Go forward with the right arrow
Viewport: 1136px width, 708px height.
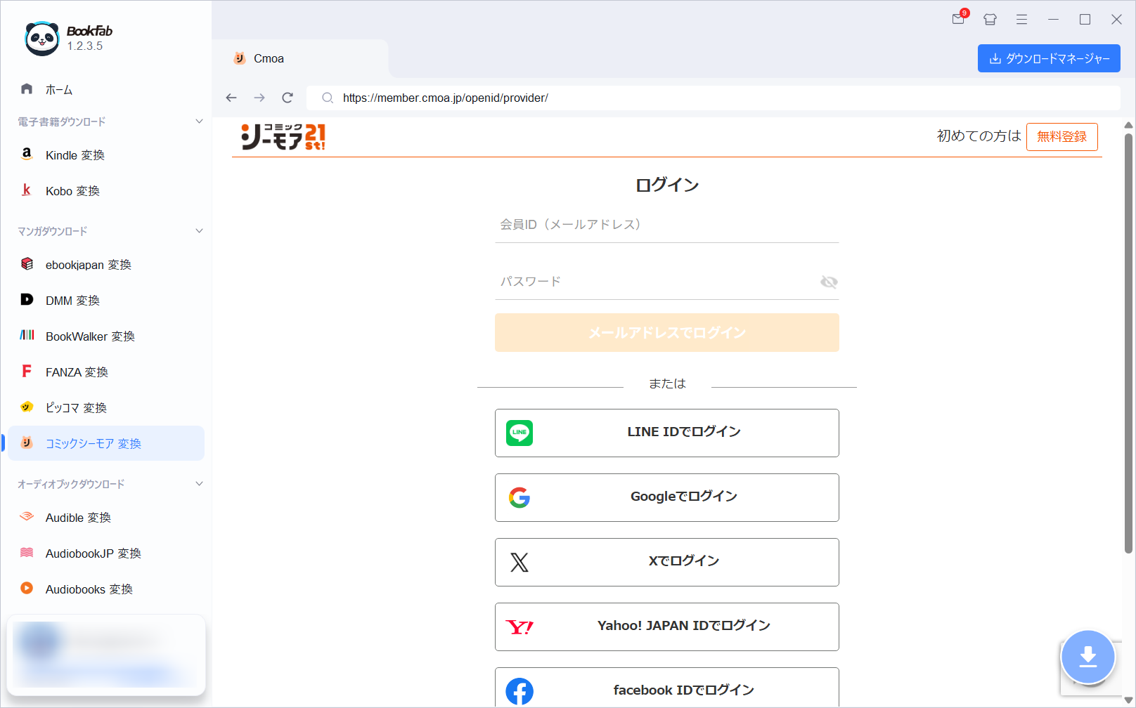point(259,98)
